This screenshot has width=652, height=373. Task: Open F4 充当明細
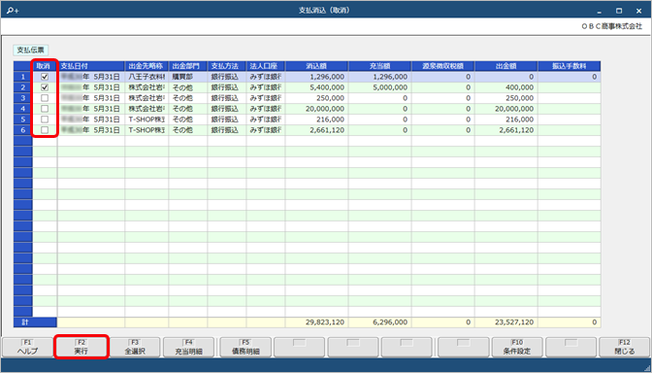coord(188,347)
